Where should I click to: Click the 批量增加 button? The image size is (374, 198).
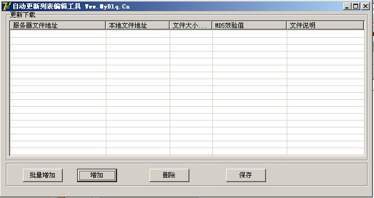pos(43,175)
